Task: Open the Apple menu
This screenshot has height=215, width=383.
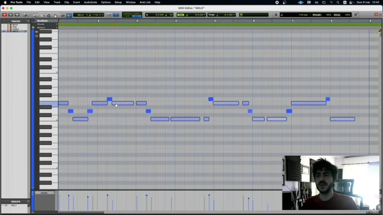Action: (x=5, y=2)
